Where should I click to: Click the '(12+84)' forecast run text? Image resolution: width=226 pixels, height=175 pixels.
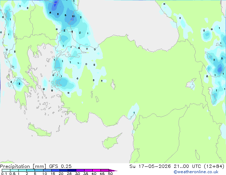[214, 166]
